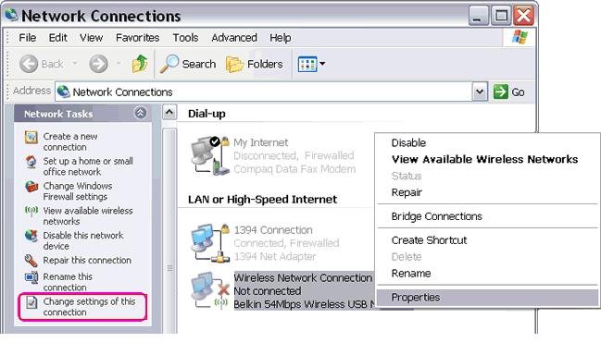The width and height of the screenshot is (601, 355).
Task: Click the Create a new connection icon
Action: tap(31, 137)
